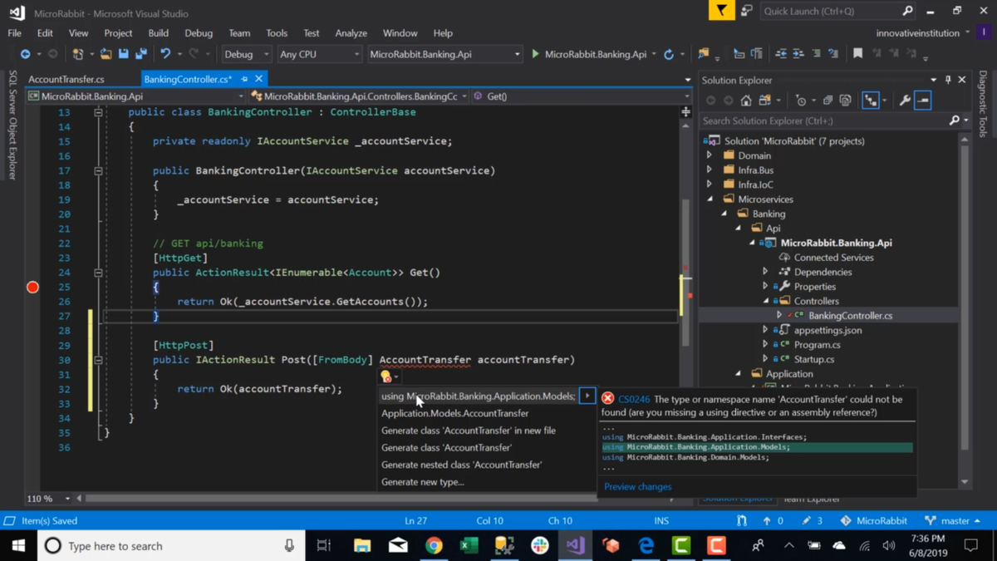Open the editor zoom 110 % dropdown
The width and height of the screenshot is (997, 561).
pyautogui.click(x=49, y=498)
